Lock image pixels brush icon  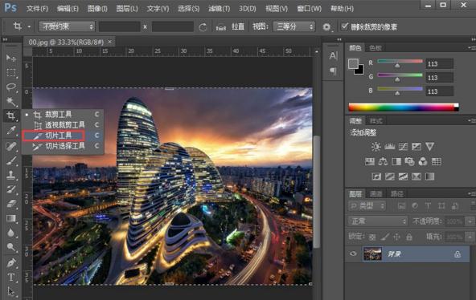pos(385,237)
